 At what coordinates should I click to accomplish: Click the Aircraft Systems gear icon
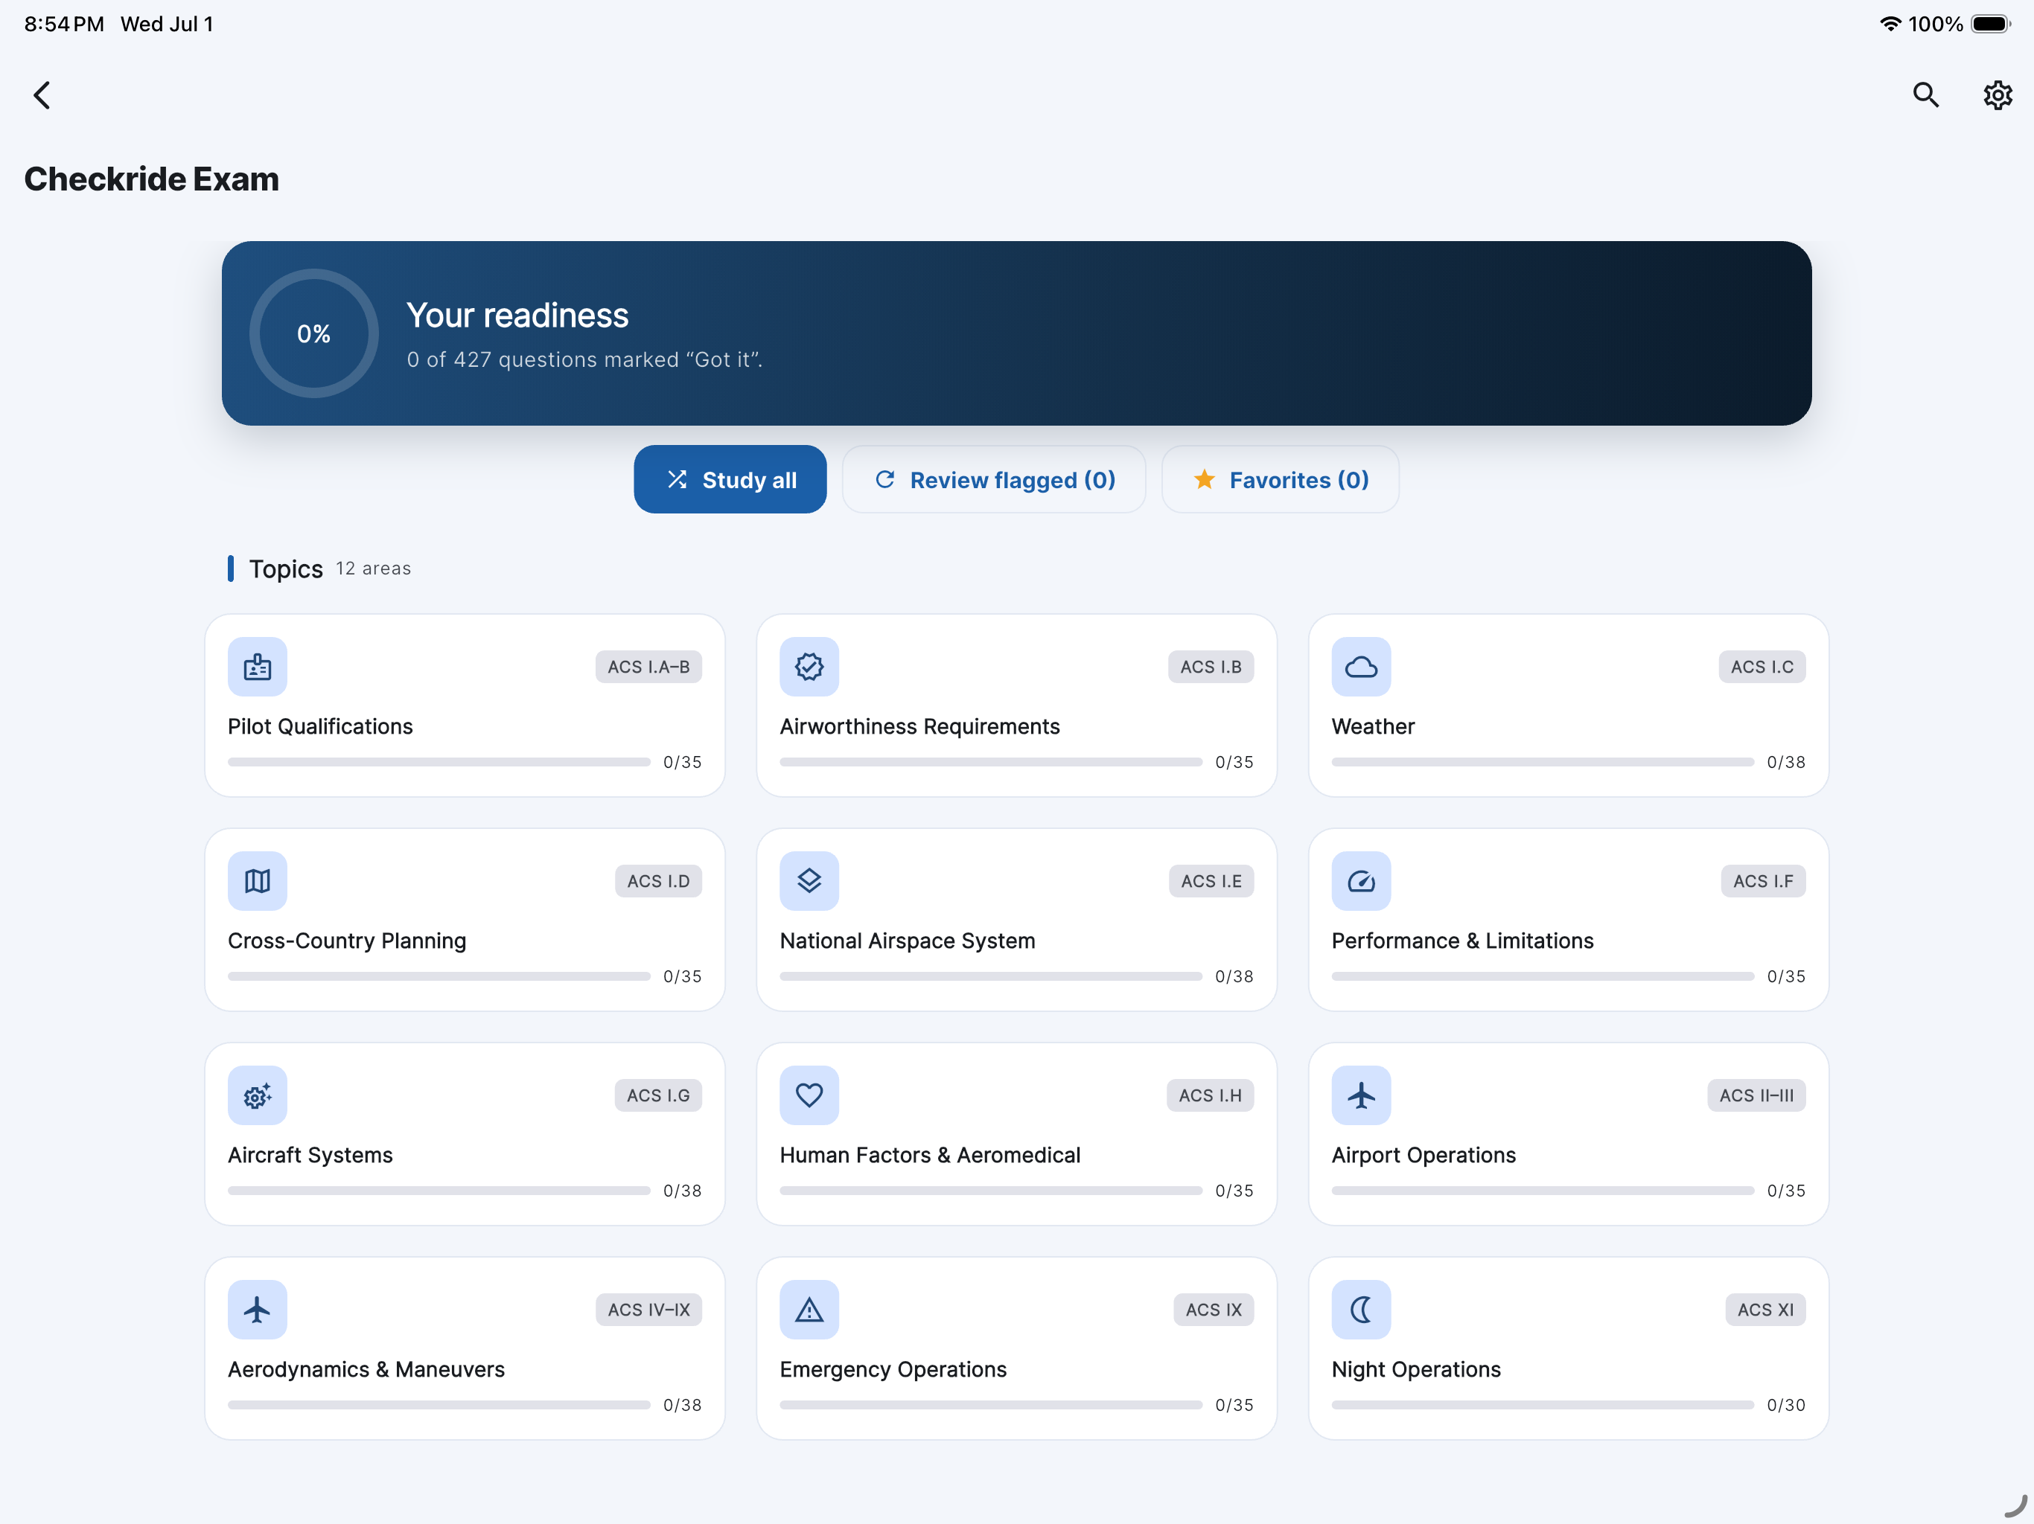click(258, 1095)
